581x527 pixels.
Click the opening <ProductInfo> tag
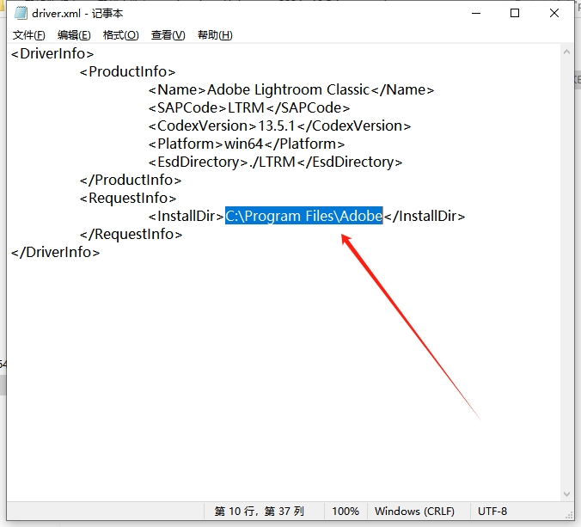click(127, 72)
